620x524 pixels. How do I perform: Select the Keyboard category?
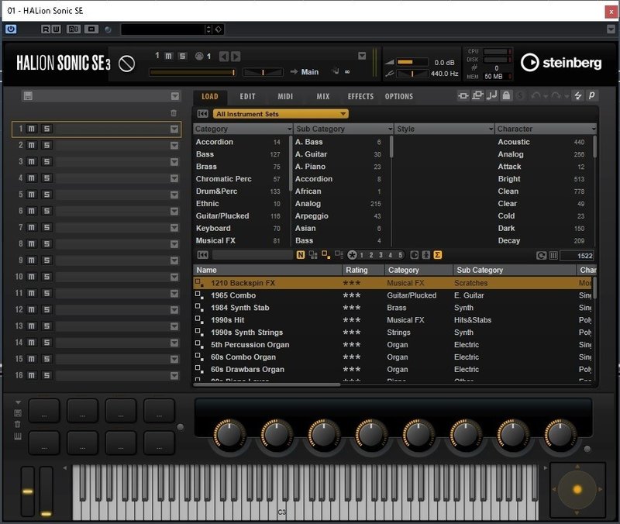(x=213, y=228)
